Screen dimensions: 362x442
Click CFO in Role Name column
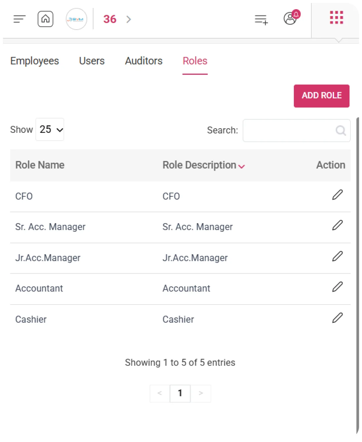pyautogui.click(x=24, y=196)
